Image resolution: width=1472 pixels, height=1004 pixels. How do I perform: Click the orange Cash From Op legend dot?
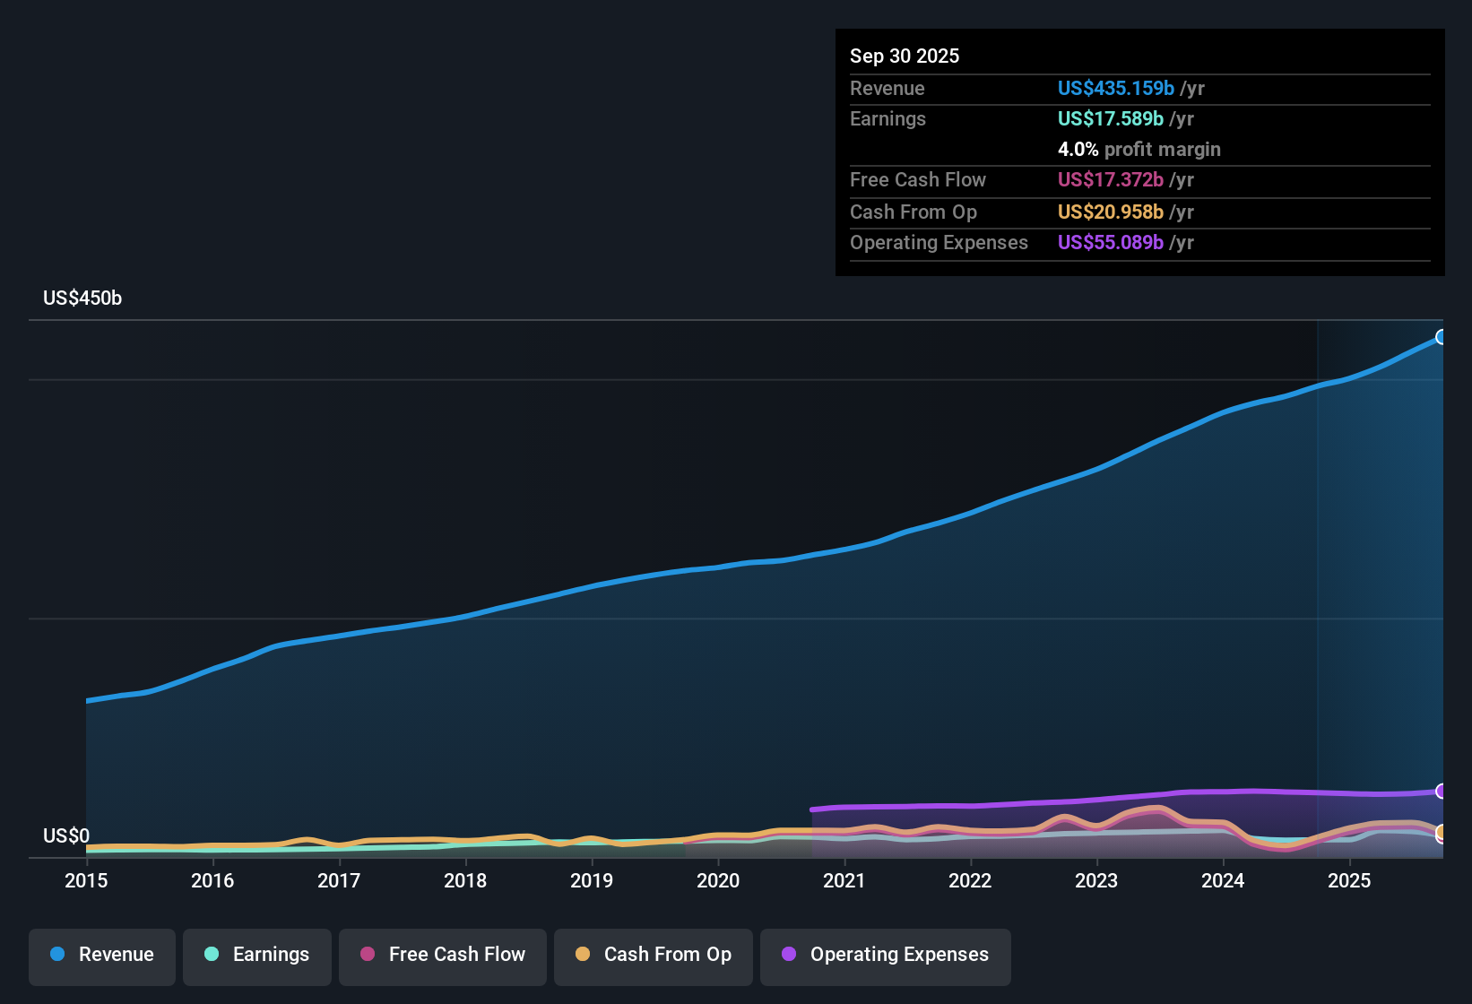[582, 955]
